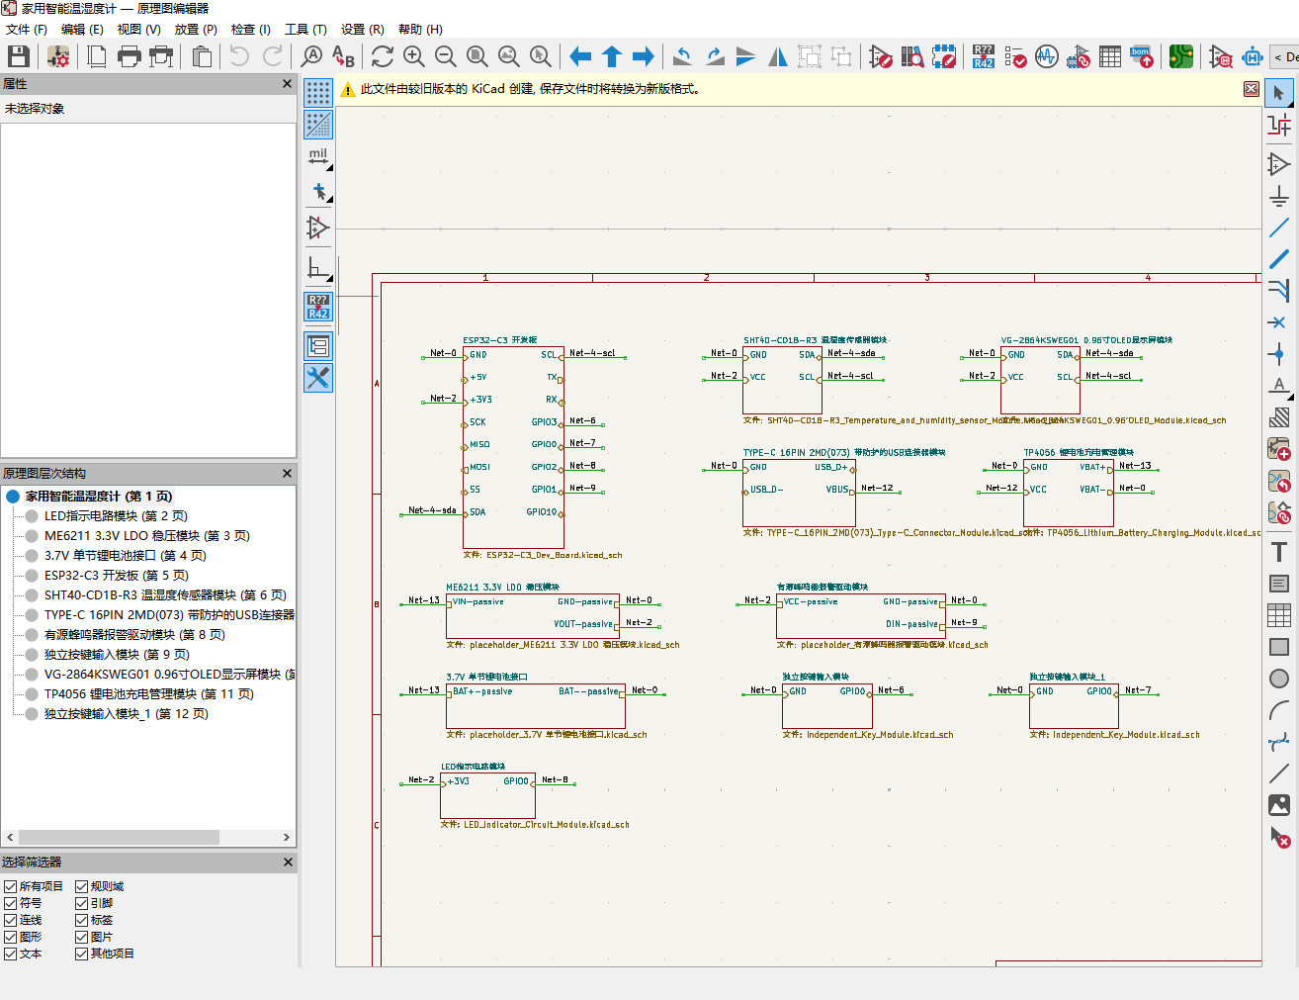The height and width of the screenshot is (1000, 1299).
Task: Go up one sheet with the up arrow
Action: pyautogui.click(x=612, y=56)
